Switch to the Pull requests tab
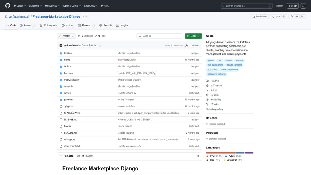The image size is (311, 175). [x=48, y=26]
